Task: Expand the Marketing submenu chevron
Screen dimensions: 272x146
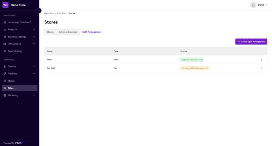Action: [34, 95]
